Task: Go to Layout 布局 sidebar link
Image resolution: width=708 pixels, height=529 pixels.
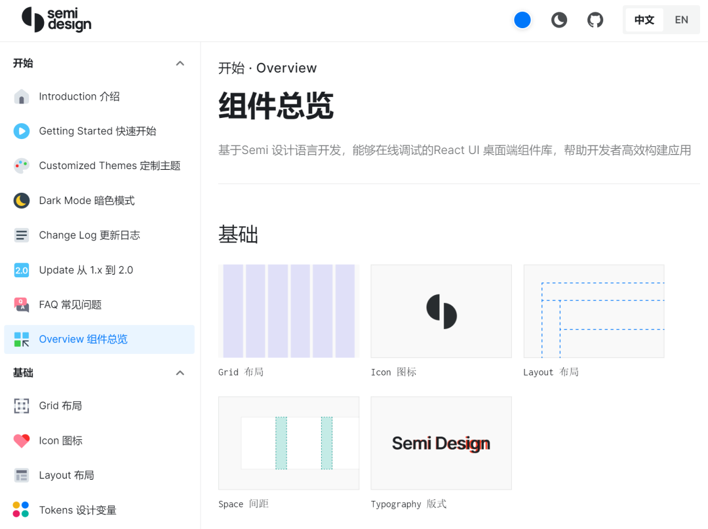Action: 66,475
